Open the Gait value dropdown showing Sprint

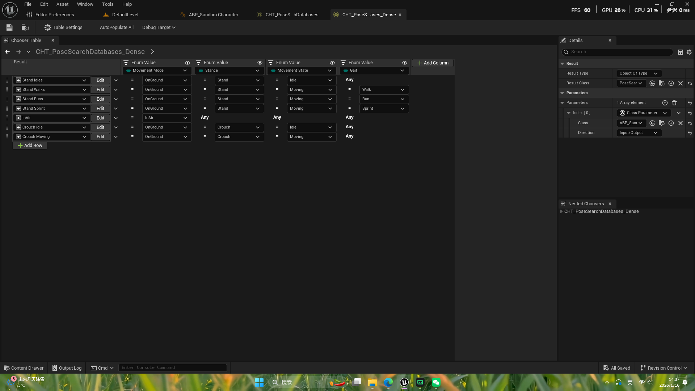pyautogui.click(x=384, y=109)
